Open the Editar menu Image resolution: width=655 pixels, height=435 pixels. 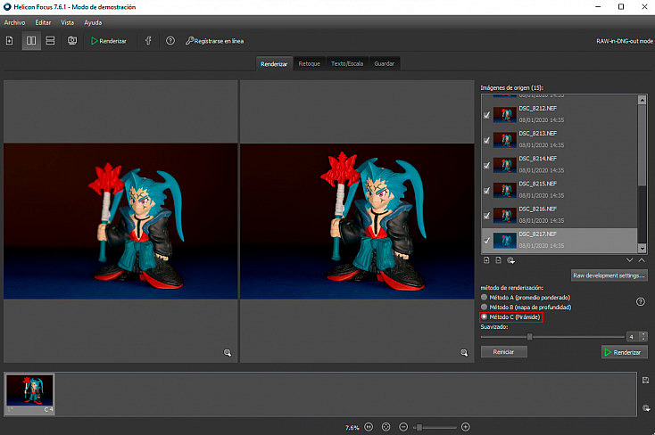[x=43, y=22]
